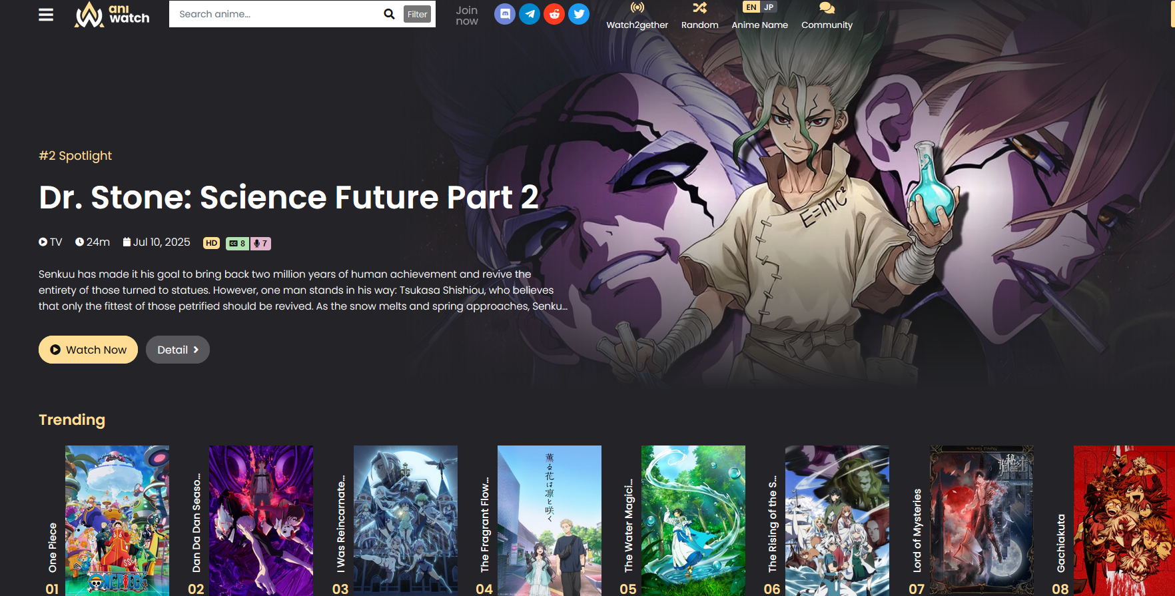Open the Reddit page icon
Viewport: 1175px width, 596px height.
554,13
